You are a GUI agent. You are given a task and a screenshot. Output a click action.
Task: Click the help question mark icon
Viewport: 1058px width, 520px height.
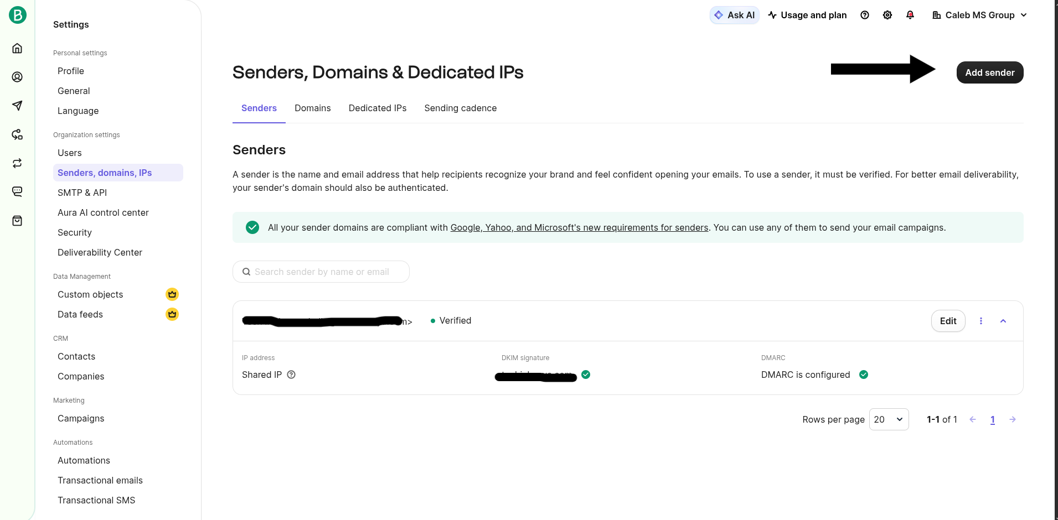coord(865,15)
